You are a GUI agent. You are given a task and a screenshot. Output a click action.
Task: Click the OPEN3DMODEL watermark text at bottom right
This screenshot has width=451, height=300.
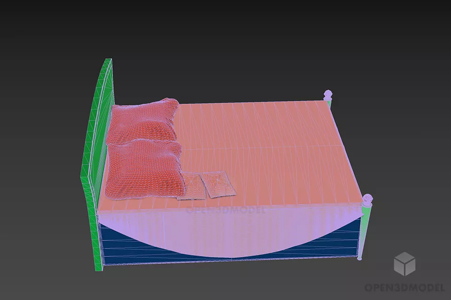pyautogui.click(x=404, y=287)
